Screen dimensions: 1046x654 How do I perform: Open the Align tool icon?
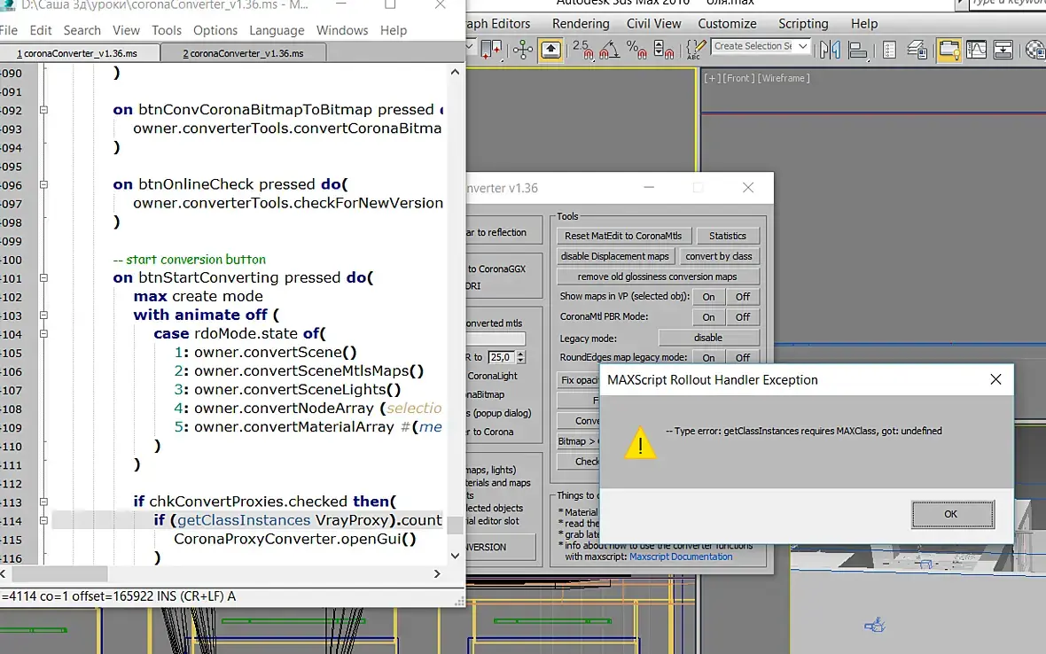858,50
